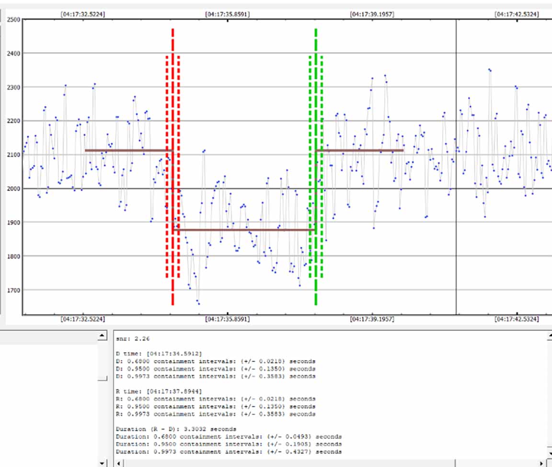Click the brown event-level segment between markers
The image size is (552, 467).
click(244, 230)
